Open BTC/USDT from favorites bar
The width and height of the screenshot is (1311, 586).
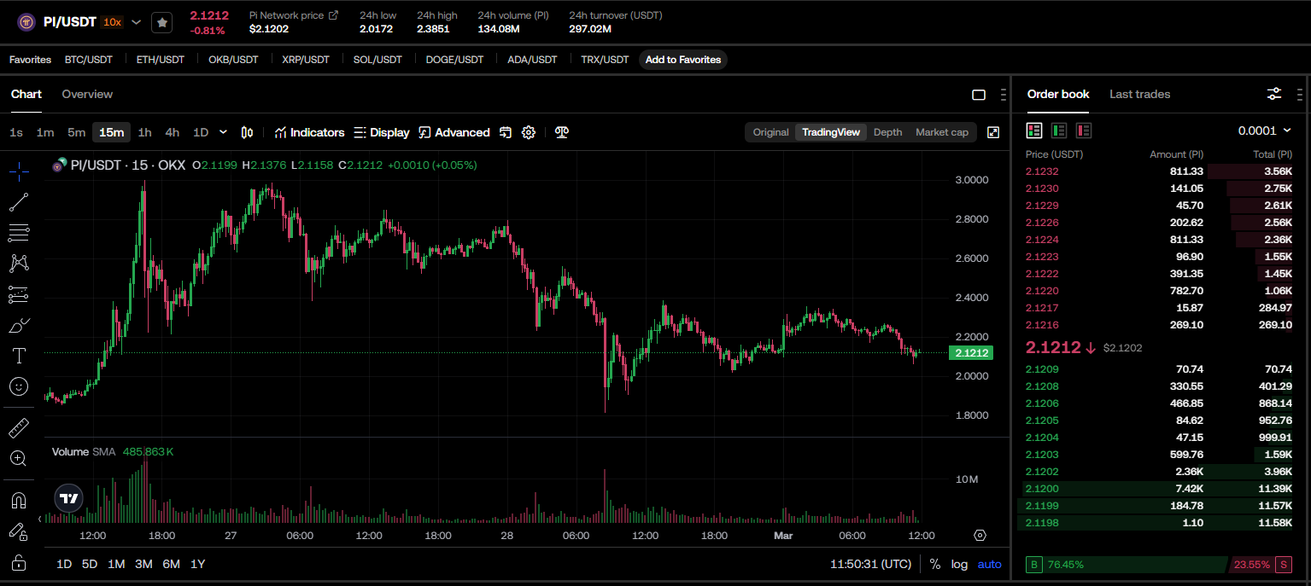(x=88, y=60)
